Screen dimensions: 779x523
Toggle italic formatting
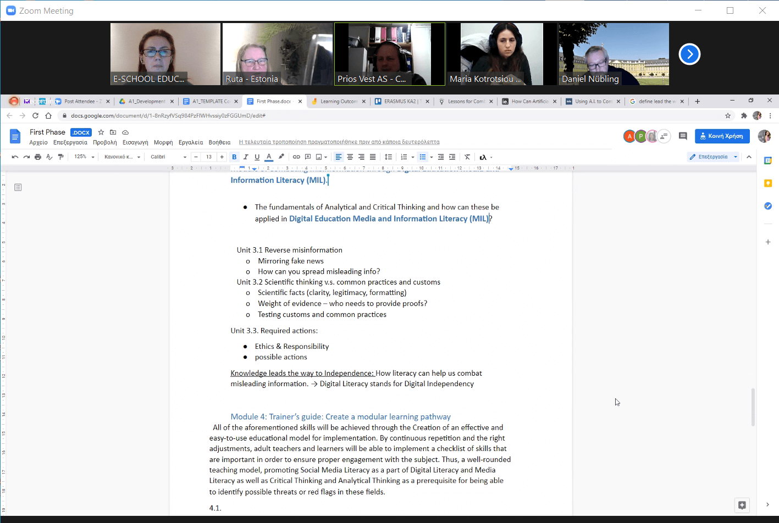(246, 157)
